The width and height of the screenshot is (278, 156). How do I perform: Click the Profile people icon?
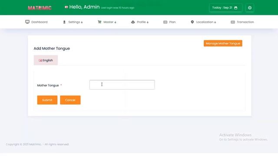(x=133, y=22)
